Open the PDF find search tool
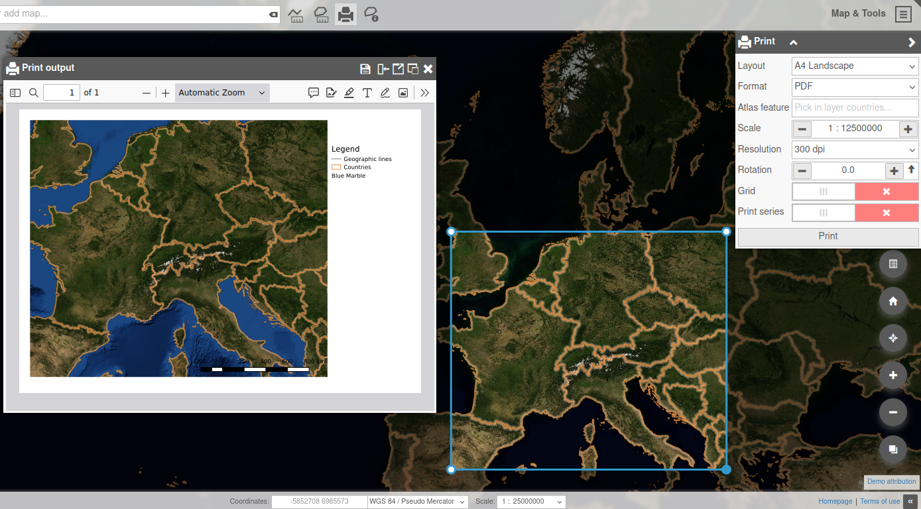 coord(34,93)
